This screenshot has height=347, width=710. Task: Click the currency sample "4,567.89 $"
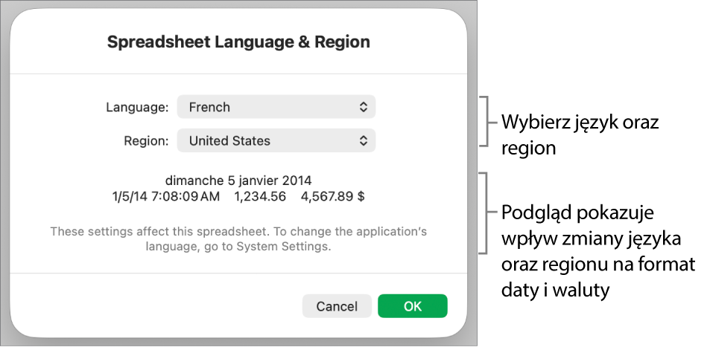(x=332, y=197)
